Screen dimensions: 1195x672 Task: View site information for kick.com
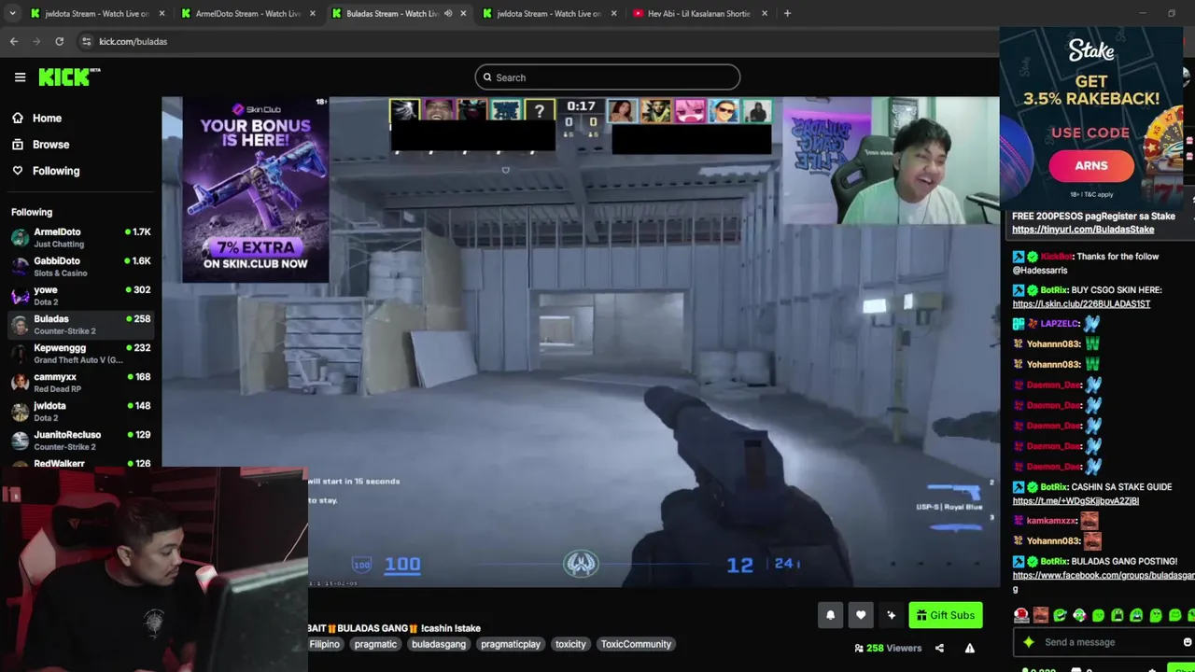(86, 41)
